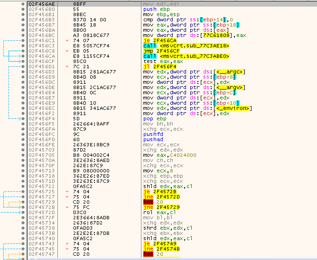Click bytes '0FADD3' in opcode column
317x260 pixels.
tap(83, 228)
